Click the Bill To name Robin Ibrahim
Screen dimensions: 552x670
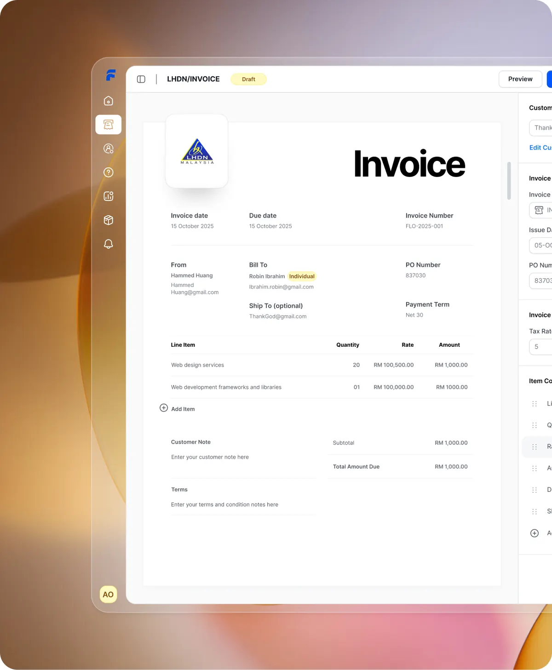pos(267,276)
